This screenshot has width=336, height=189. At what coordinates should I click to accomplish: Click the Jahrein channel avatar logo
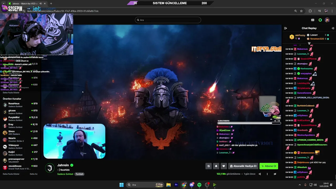pos(50,168)
